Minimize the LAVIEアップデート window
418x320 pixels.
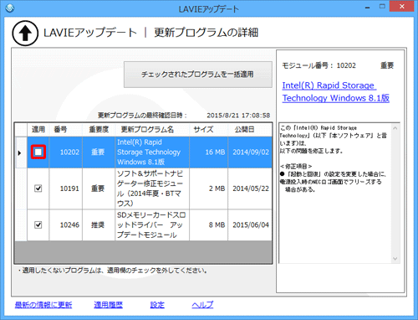click(367, 8)
